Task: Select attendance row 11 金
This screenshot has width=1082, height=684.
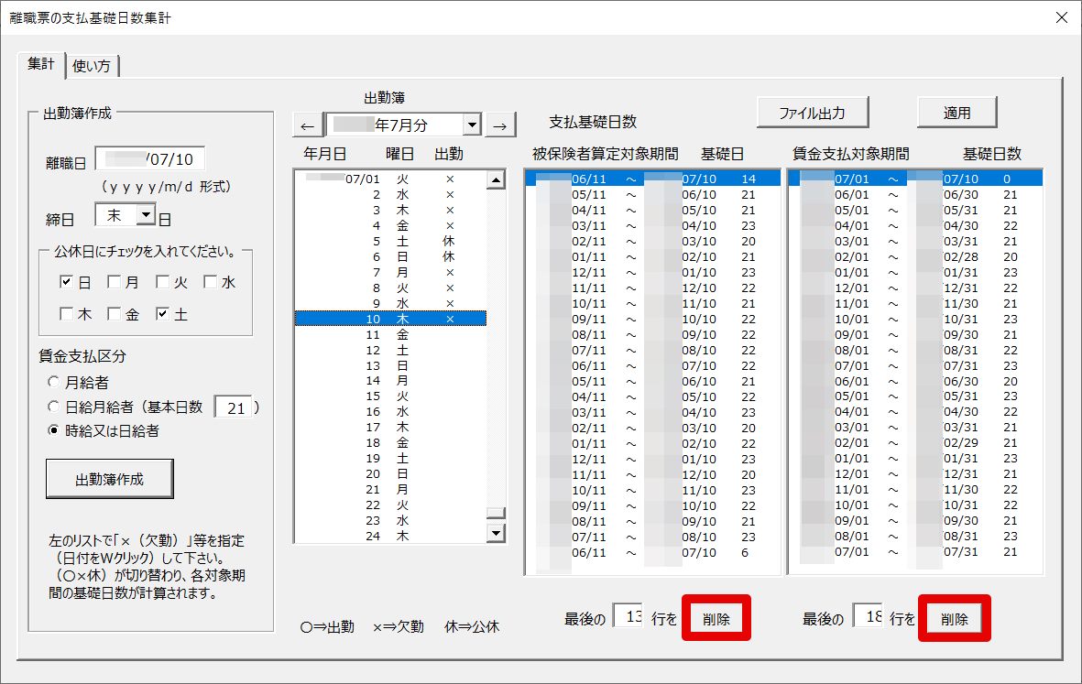Action: coord(390,335)
